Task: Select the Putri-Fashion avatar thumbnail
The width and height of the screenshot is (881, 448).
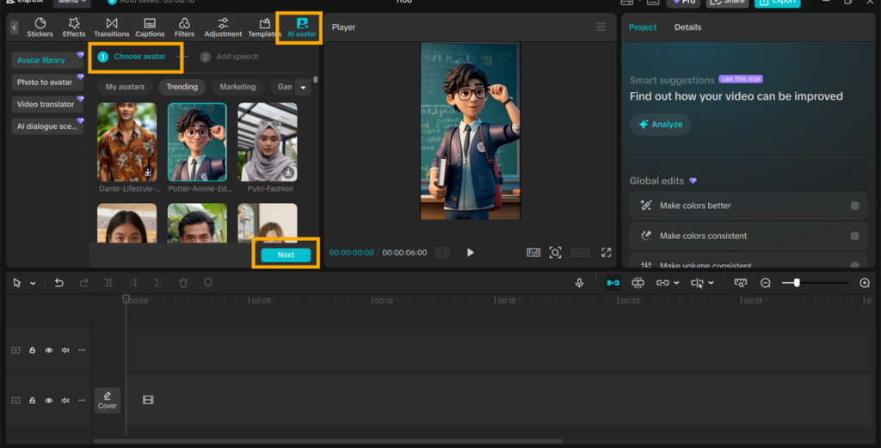Action: point(268,142)
